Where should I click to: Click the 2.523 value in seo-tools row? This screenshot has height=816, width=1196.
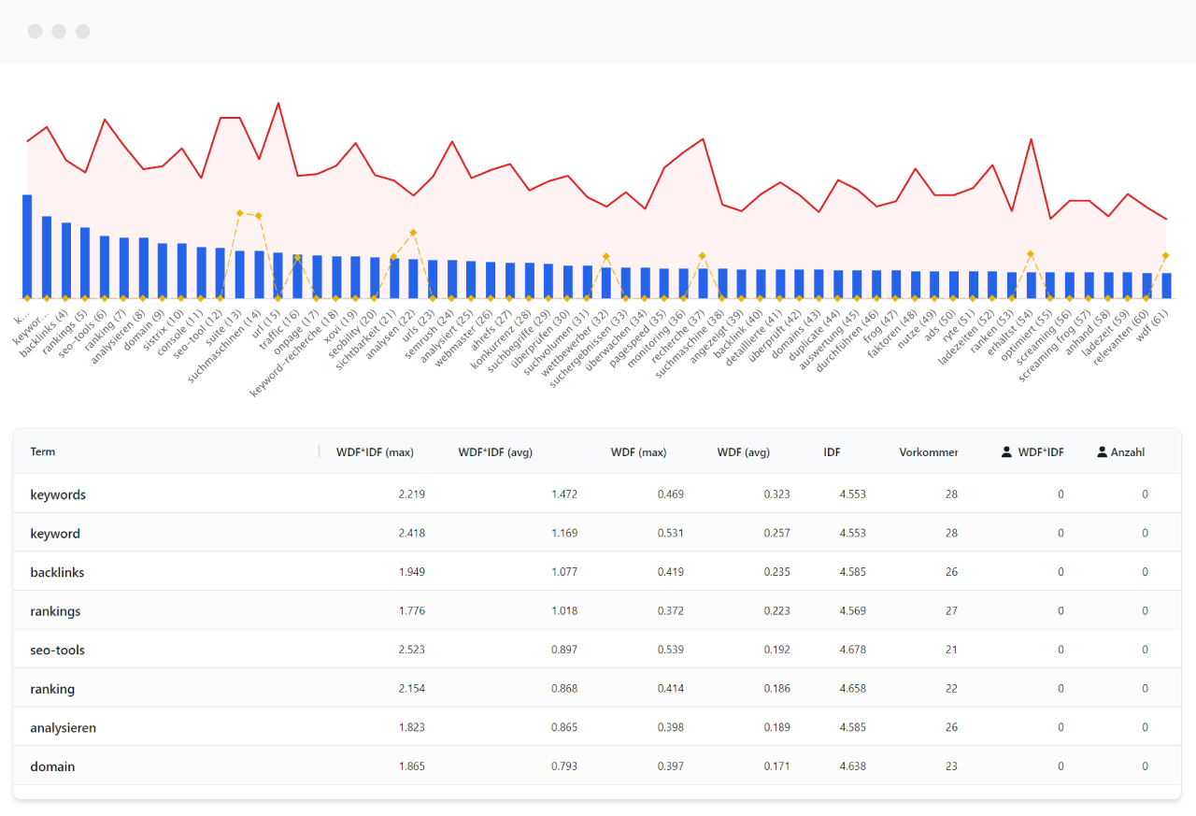coord(411,650)
